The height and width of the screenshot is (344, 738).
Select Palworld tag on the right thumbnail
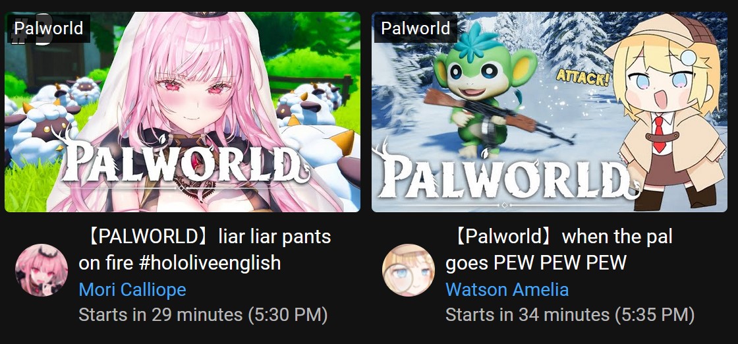[415, 28]
